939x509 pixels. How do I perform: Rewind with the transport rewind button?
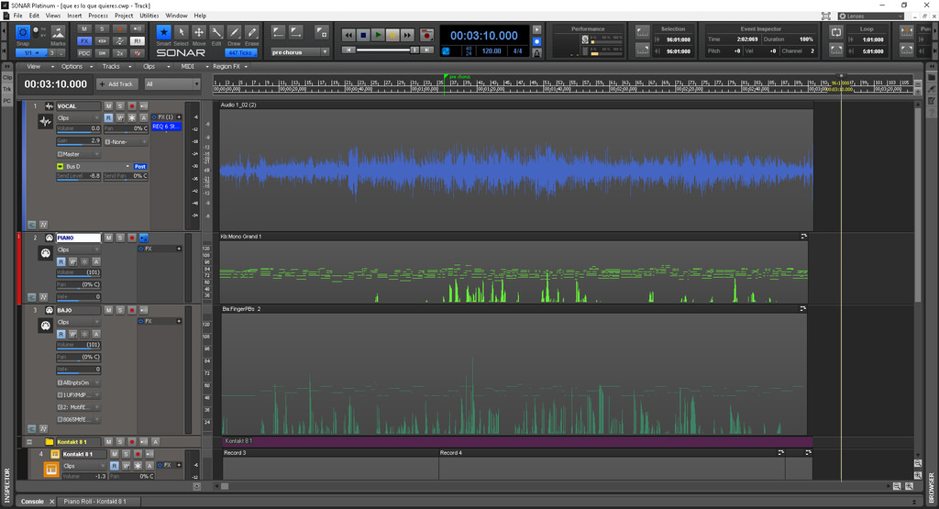348,35
